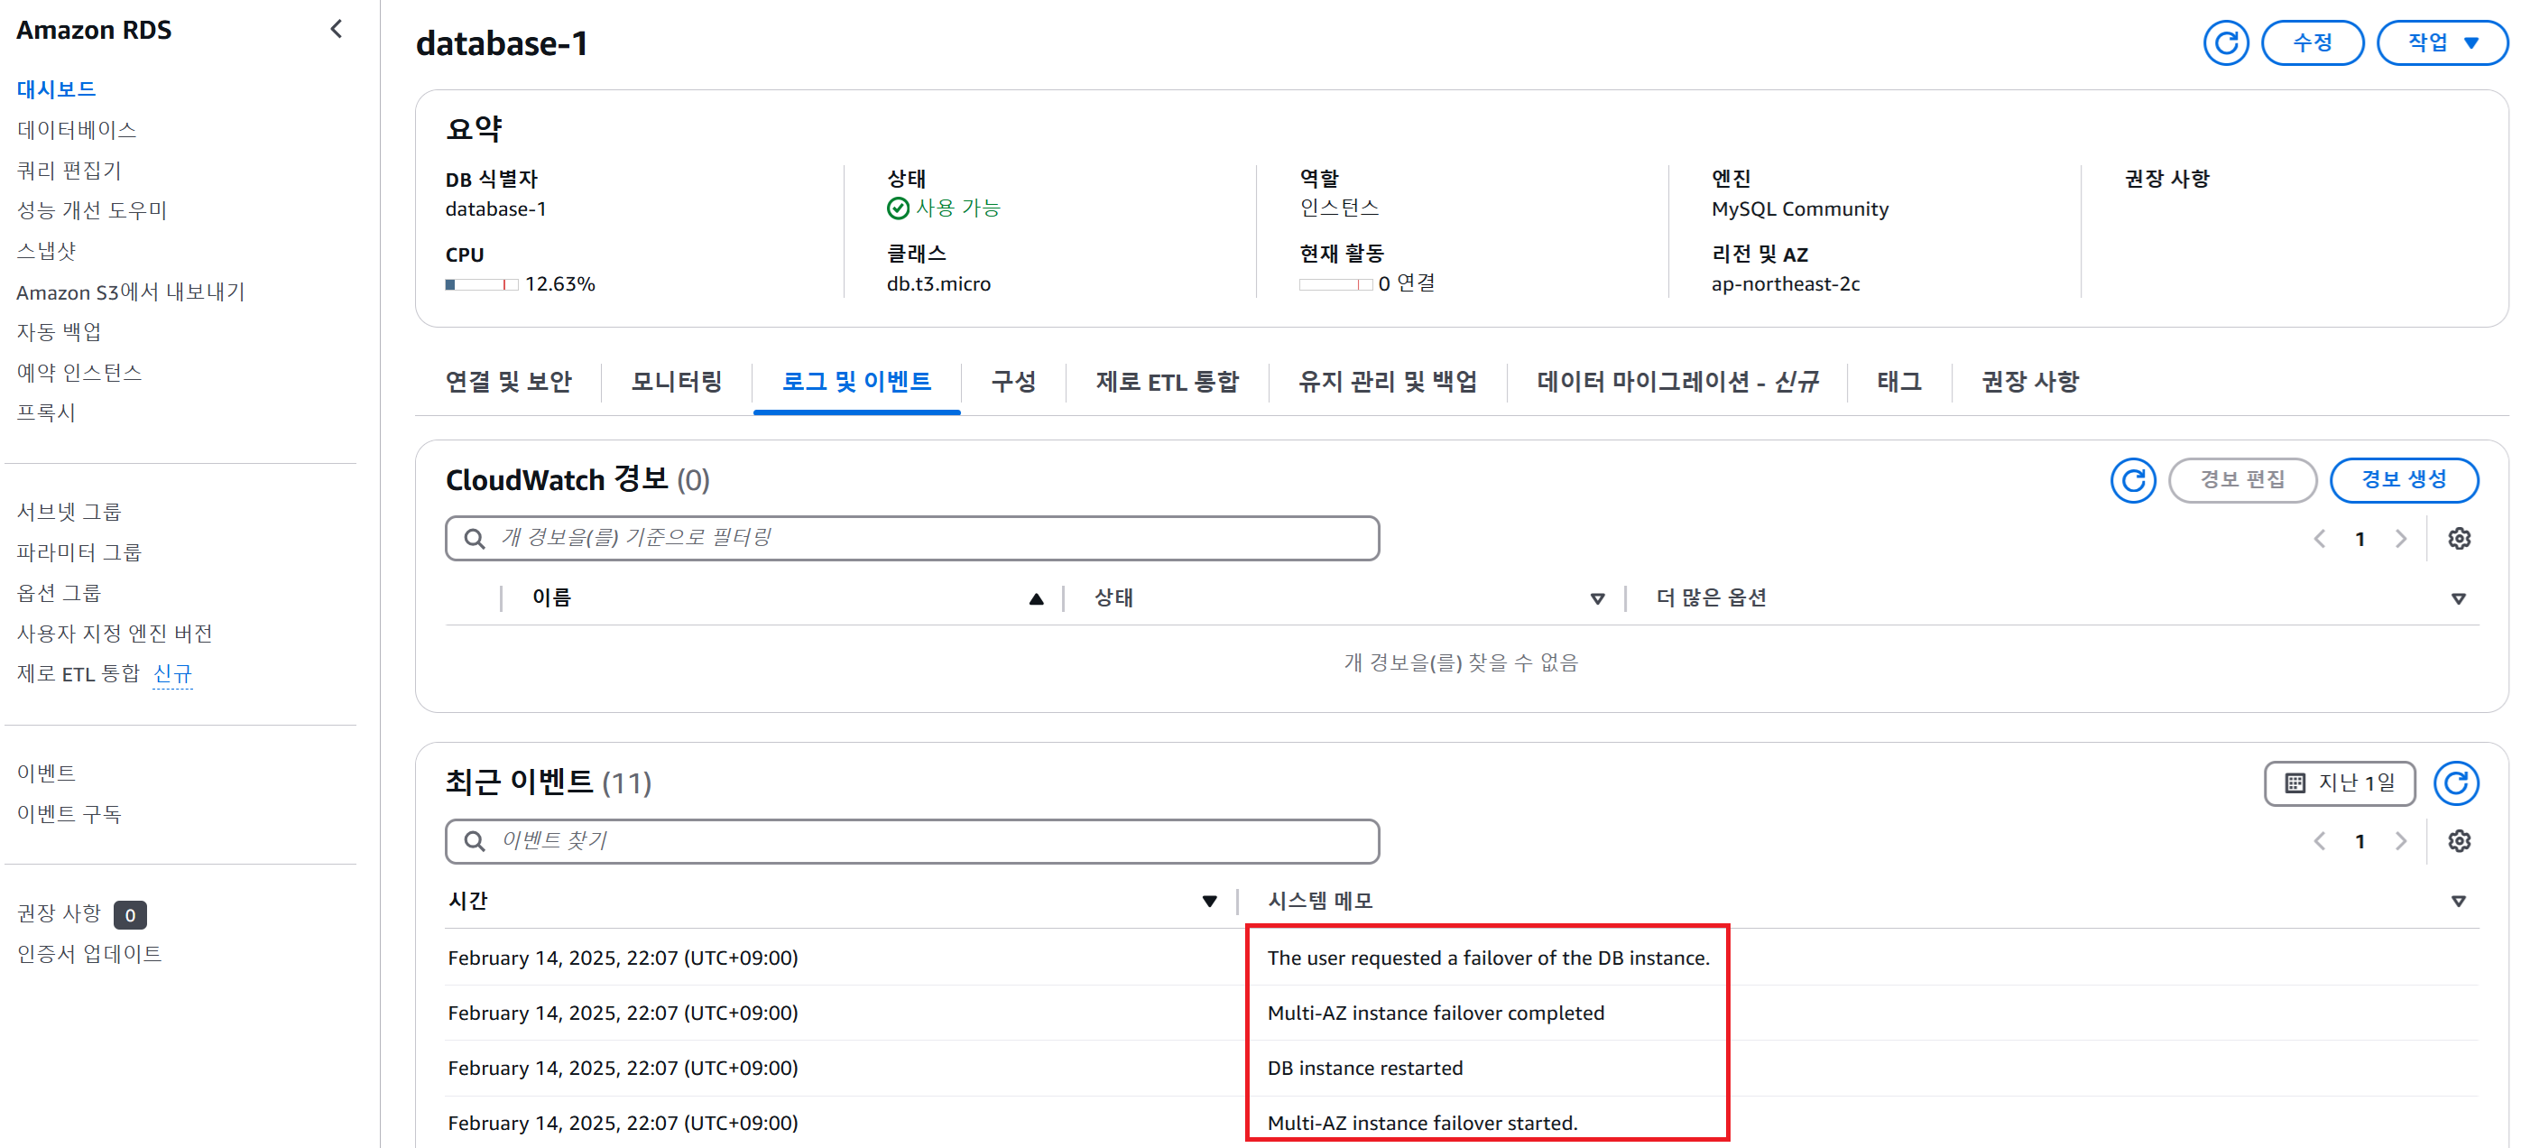Open the 지난 1일 calendar range picker

pos(2340,782)
